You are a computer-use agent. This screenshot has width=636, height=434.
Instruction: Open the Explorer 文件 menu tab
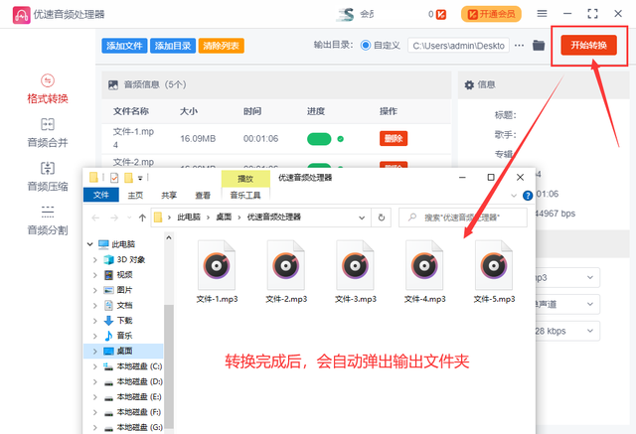[x=101, y=195]
